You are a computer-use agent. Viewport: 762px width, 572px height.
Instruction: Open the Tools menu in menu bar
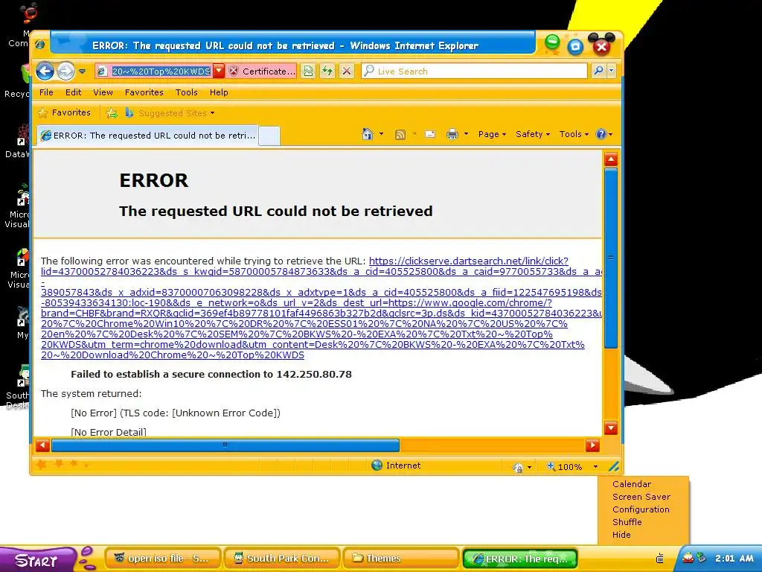point(187,92)
